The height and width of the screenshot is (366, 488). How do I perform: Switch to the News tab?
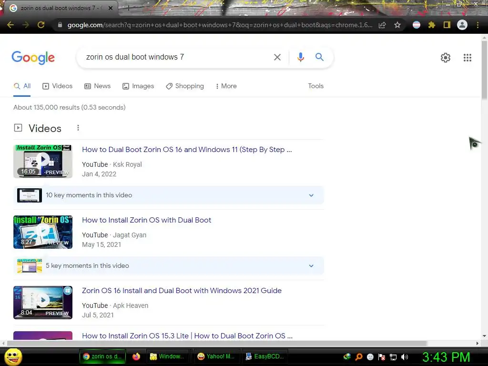pyautogui.click(x=97, y=86)
